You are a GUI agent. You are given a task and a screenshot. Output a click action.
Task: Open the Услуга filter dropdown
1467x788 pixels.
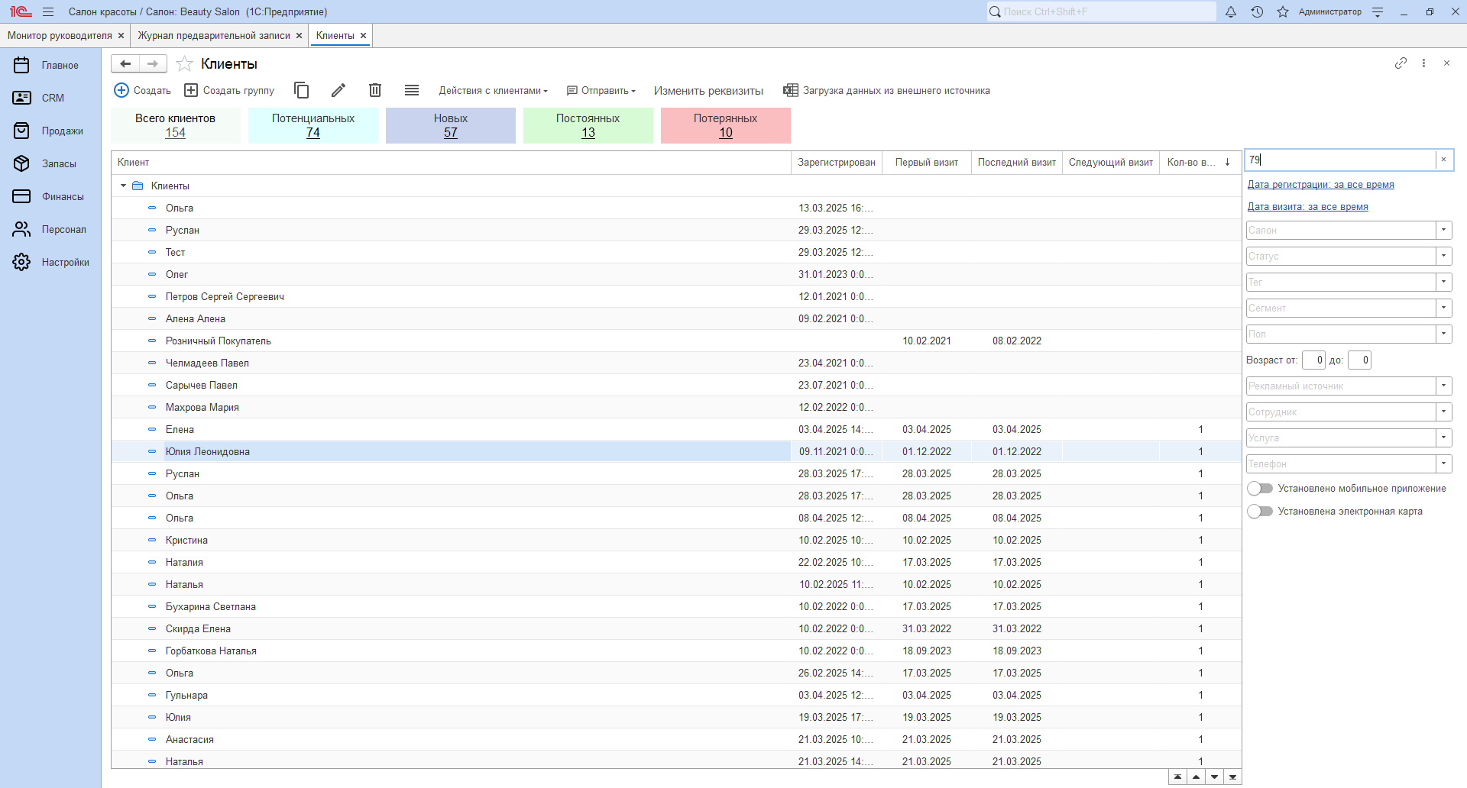1443,438
